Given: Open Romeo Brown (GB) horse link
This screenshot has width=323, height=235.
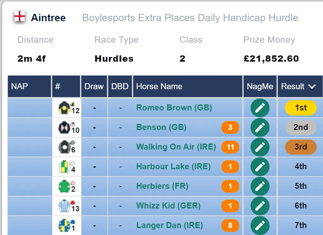Looking at the screenshot, I should pyautogui.click(x=174, y=108).
